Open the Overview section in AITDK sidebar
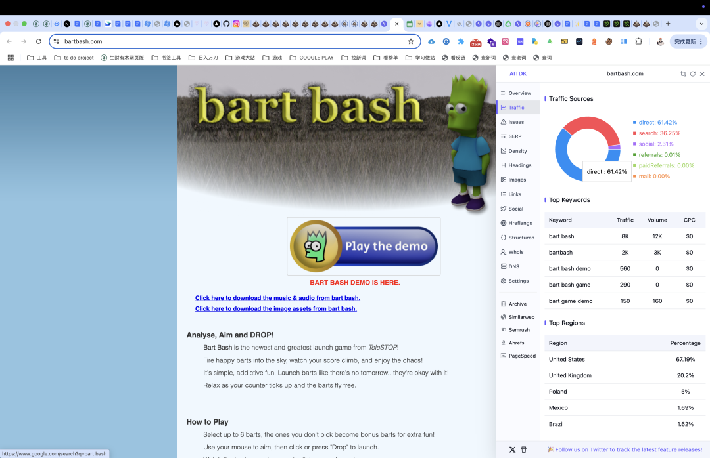Screen dimensions: 710x458 (516, 93)
